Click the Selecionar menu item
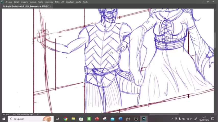This screenshot has width=218, height=122. [x=49, y=2]
